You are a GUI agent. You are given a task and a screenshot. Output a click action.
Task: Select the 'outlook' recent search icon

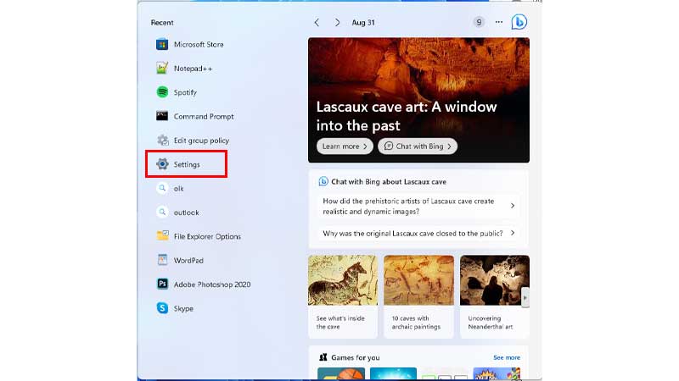click(162, 213)
